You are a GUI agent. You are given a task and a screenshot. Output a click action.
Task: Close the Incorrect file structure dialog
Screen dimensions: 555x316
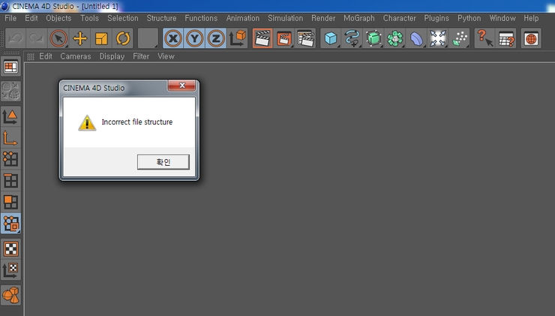(x=182, y=86)
